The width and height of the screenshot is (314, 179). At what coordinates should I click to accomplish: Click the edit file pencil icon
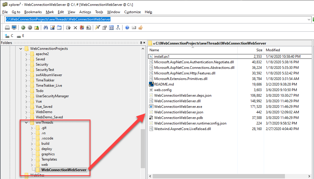53,28
